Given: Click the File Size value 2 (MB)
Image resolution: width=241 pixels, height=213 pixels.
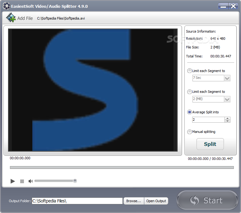Looking at the screenshot, I should pyautogui.click(x=215, y=47).
